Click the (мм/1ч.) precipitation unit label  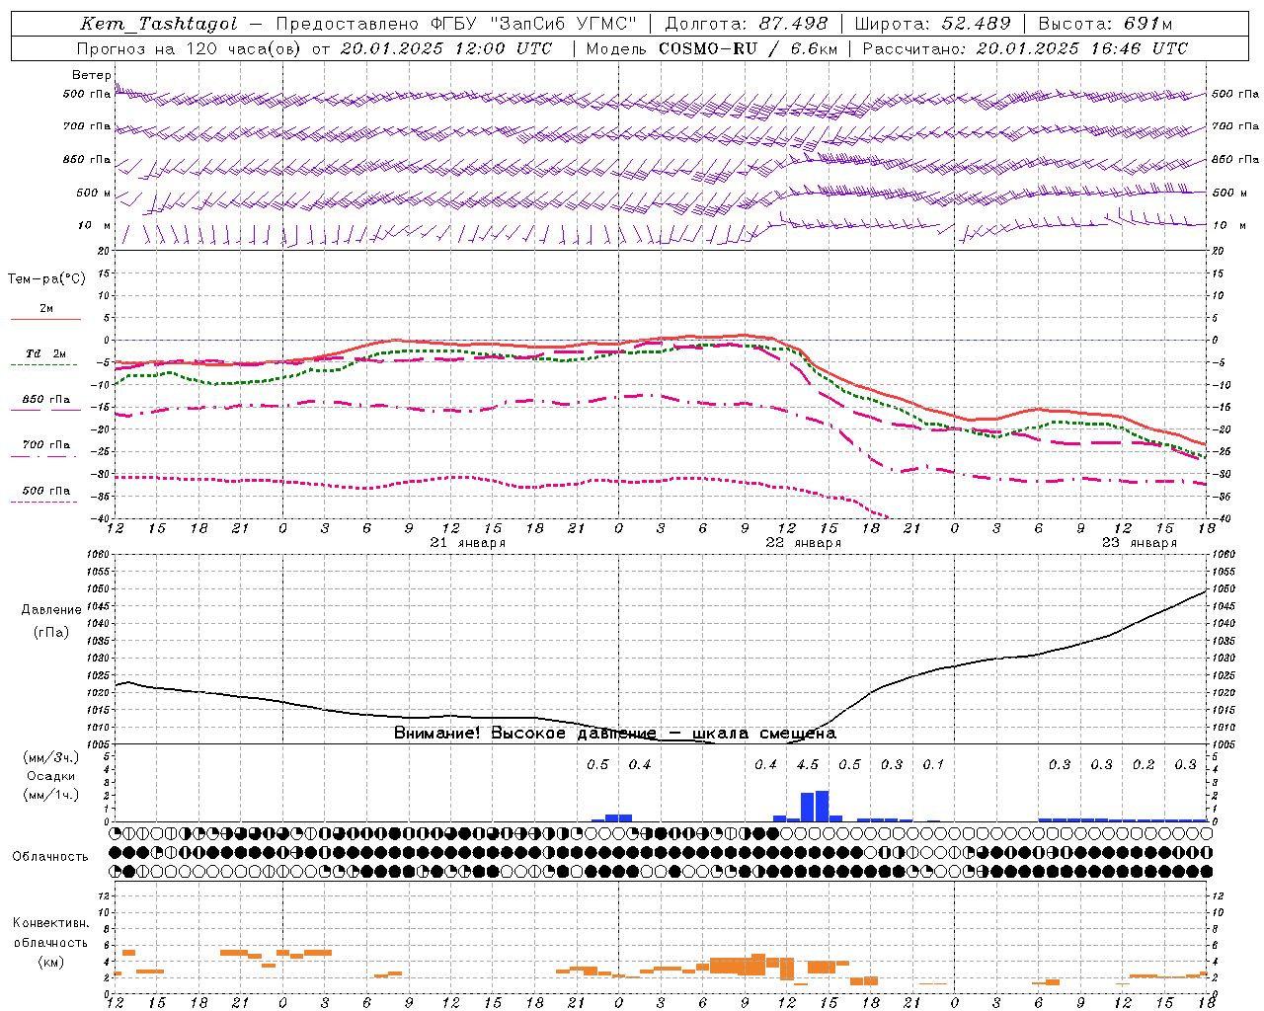point(51,795)
